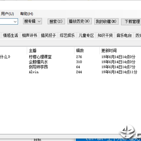Screen dimensions: 141x141
Task: Sort by the 辑数 column header
Action: (x=87, y=51)
